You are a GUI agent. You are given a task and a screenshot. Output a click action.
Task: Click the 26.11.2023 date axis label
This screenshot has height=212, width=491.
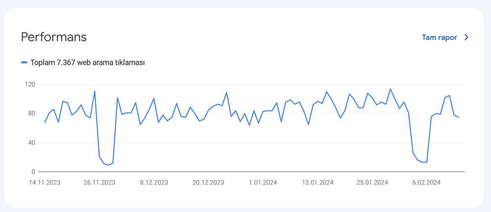[x=99, y=183]
